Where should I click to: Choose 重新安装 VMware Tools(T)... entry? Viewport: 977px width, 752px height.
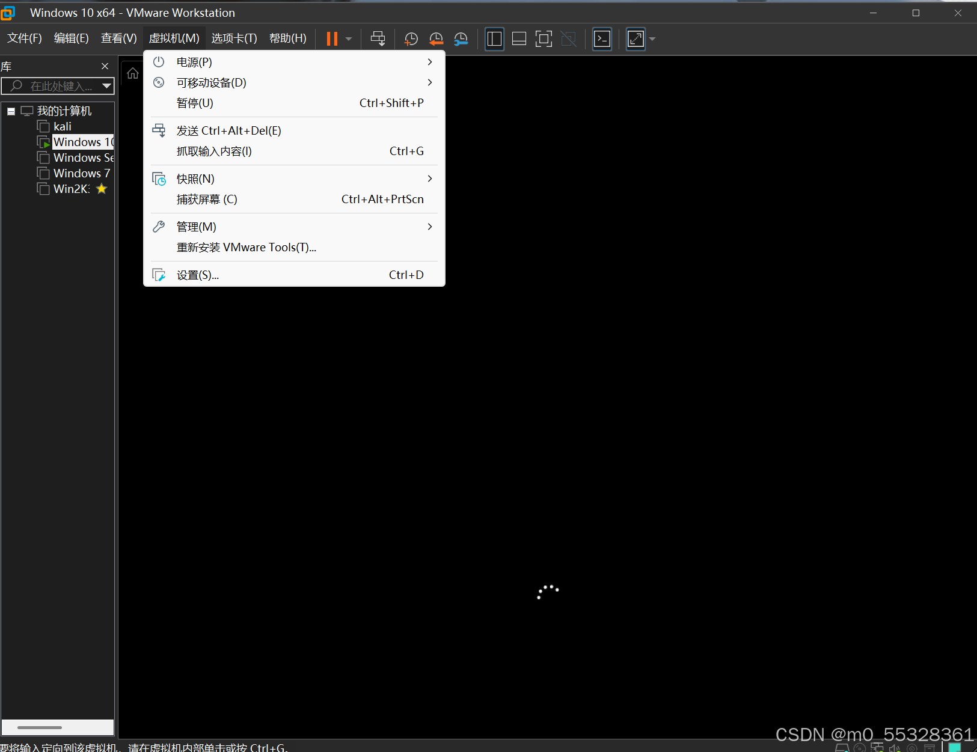(x=294, y=247)
